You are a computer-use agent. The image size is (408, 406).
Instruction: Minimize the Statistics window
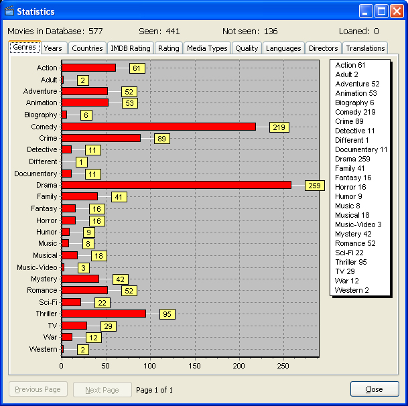366,11
